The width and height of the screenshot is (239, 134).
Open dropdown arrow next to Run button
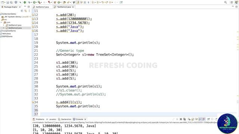click(37, 3)
